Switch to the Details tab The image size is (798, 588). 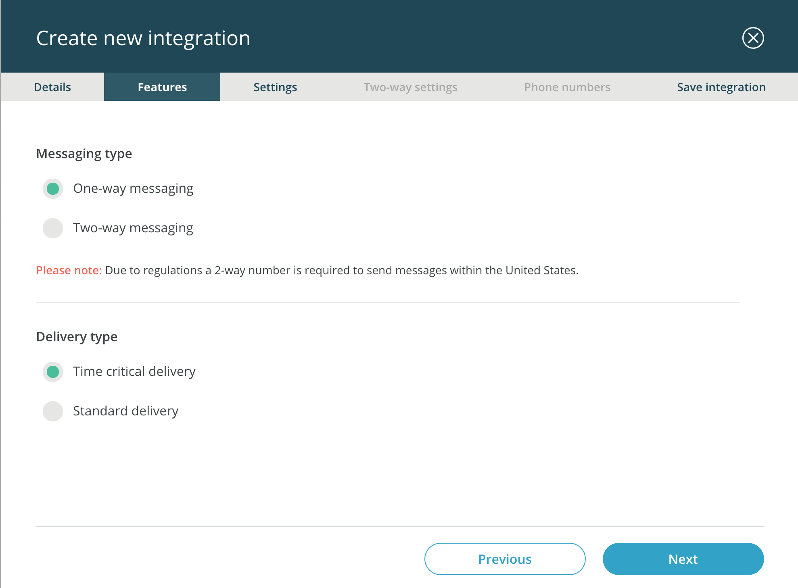tap(52, 87)
